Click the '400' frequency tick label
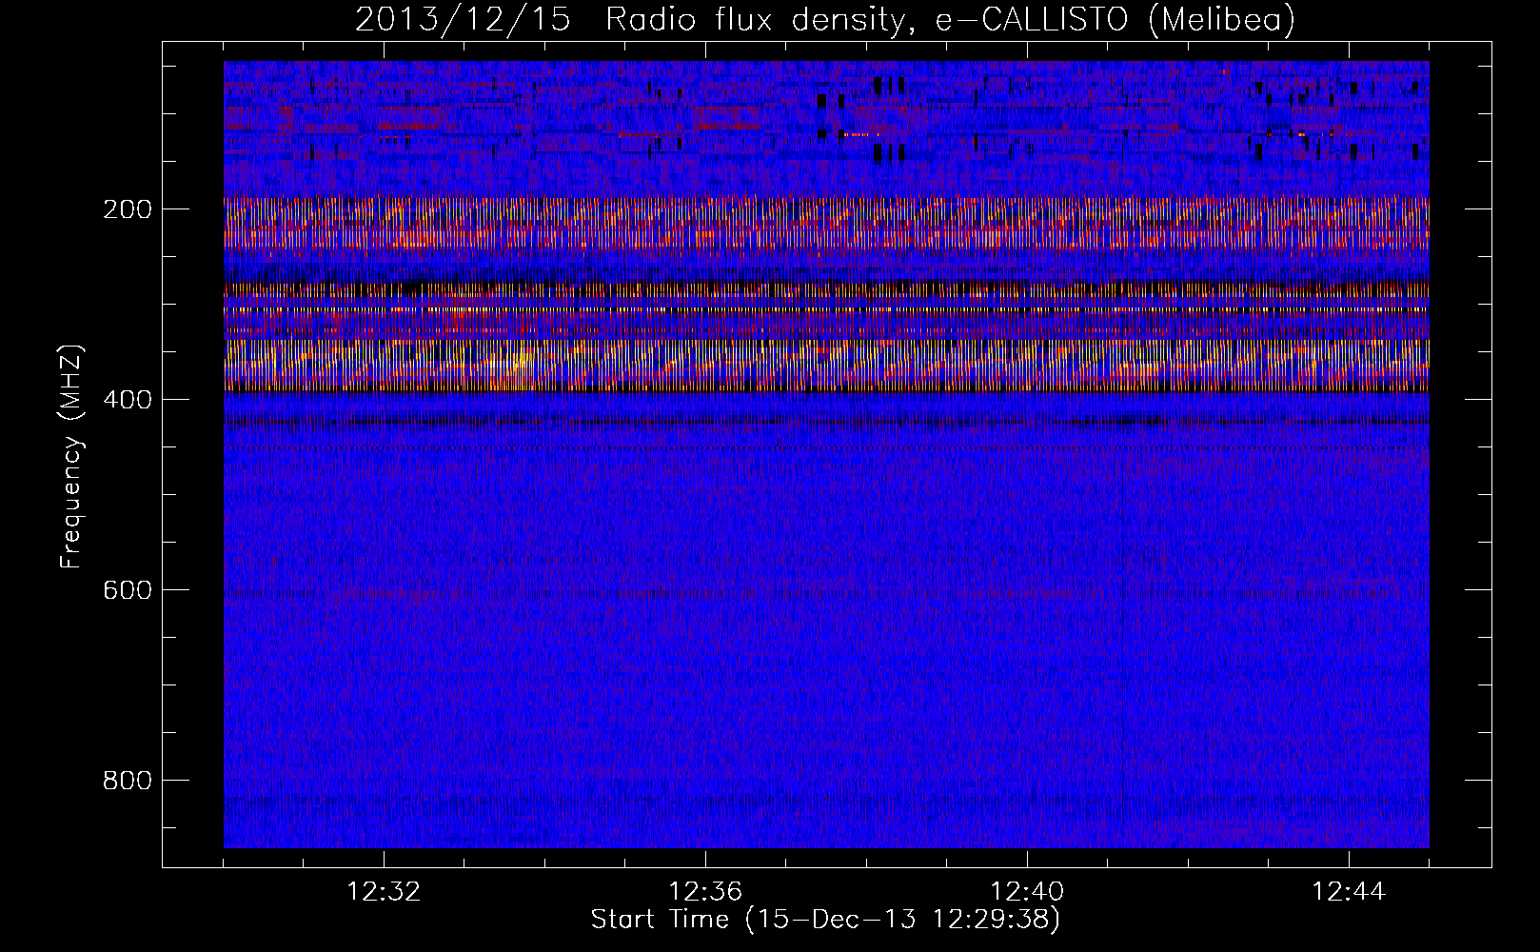The height and width of the screenshot is (952, 1540). point(128,400)
